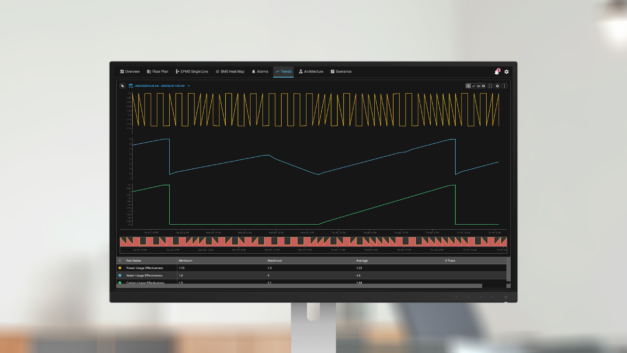This screenshot has width=627, height=353.
Task: Open the chart more options menu
Action: [504, 86]
